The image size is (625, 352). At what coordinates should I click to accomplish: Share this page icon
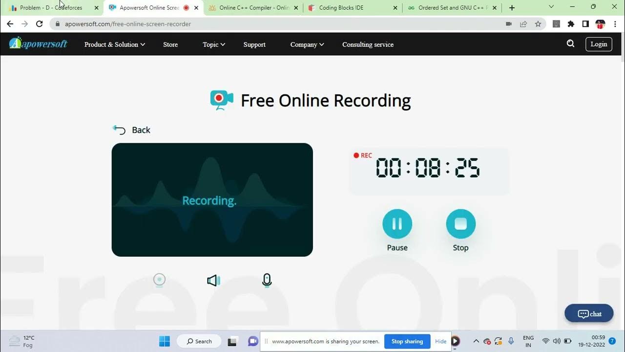coord(523,24)
